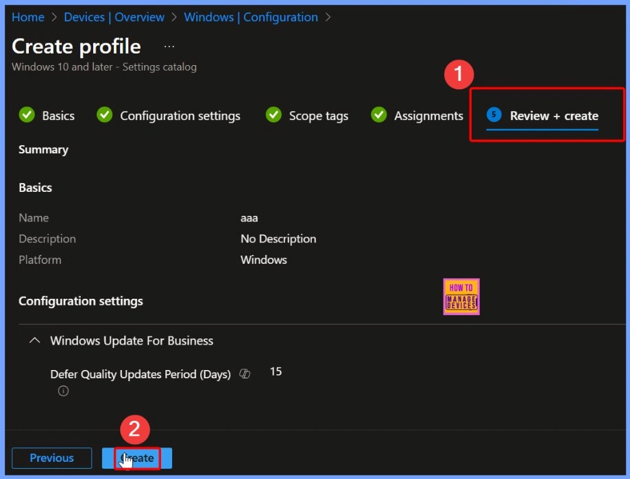Click the green checkmark beside Assignments
Image resolution: width=630 pixels, height=479 pixels.
tap(379, 115)
